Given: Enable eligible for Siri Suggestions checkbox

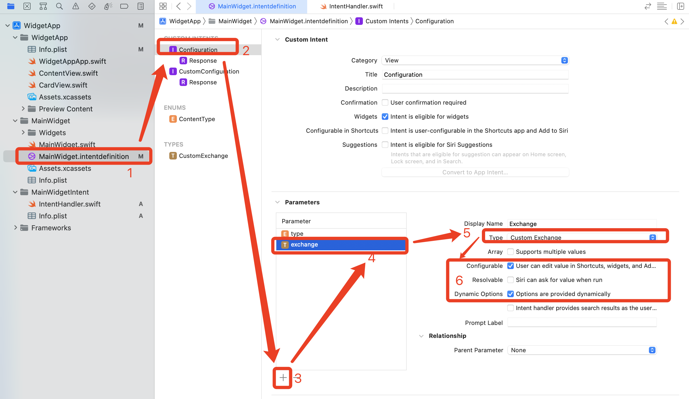Looking at the screenshot, I should [x=385, y=145].
